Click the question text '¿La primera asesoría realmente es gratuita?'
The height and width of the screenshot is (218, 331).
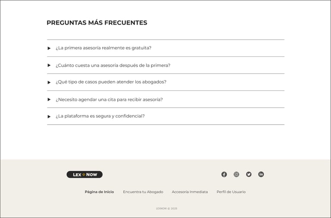(103, 48)
